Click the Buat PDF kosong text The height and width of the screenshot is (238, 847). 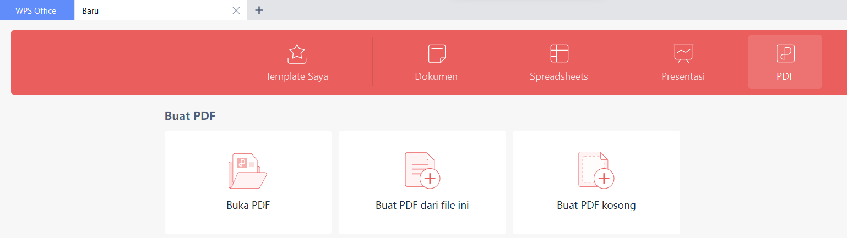click(596, 206)
